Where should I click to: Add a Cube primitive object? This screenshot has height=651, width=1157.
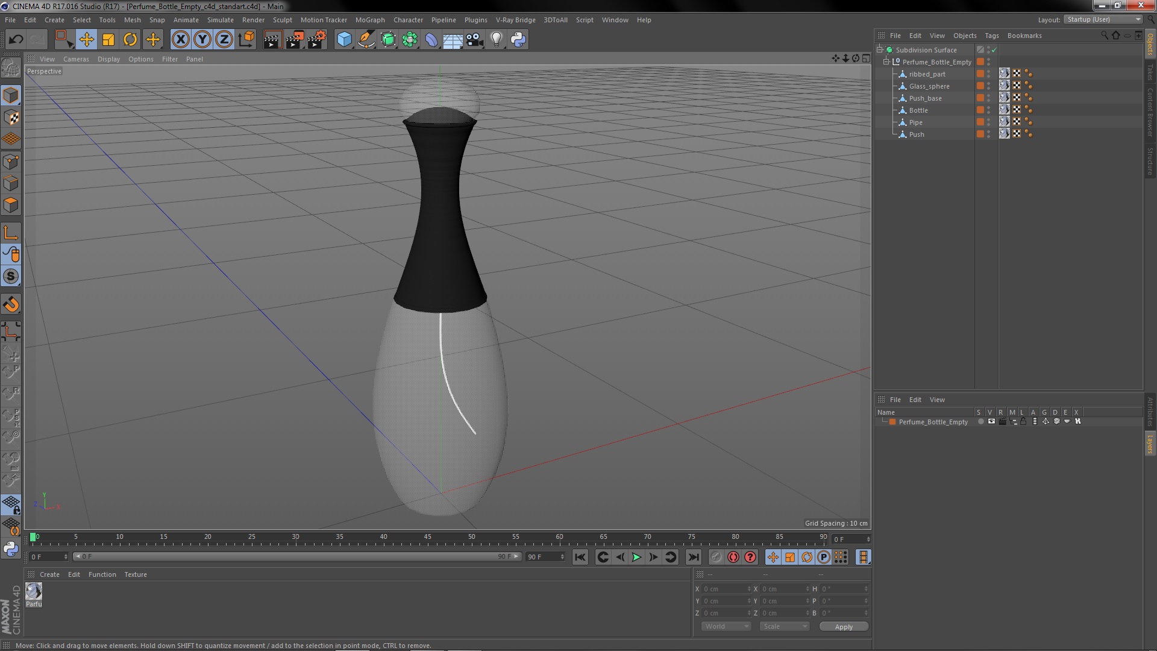tap(344, 40)
